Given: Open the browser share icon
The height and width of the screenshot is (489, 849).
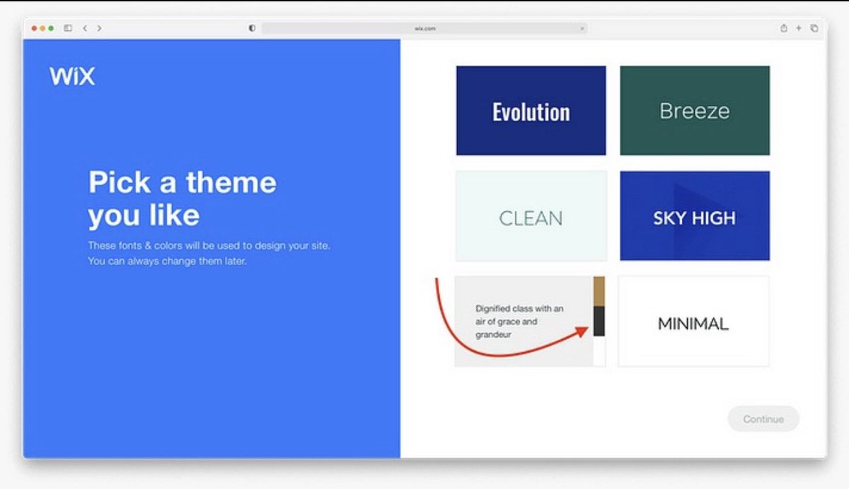Looking at the screenshot, I should coord(784,28).
